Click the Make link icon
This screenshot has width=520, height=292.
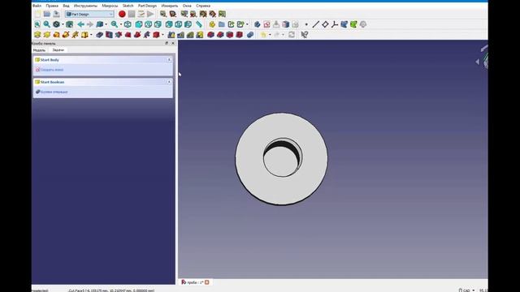tap(231, 24)
